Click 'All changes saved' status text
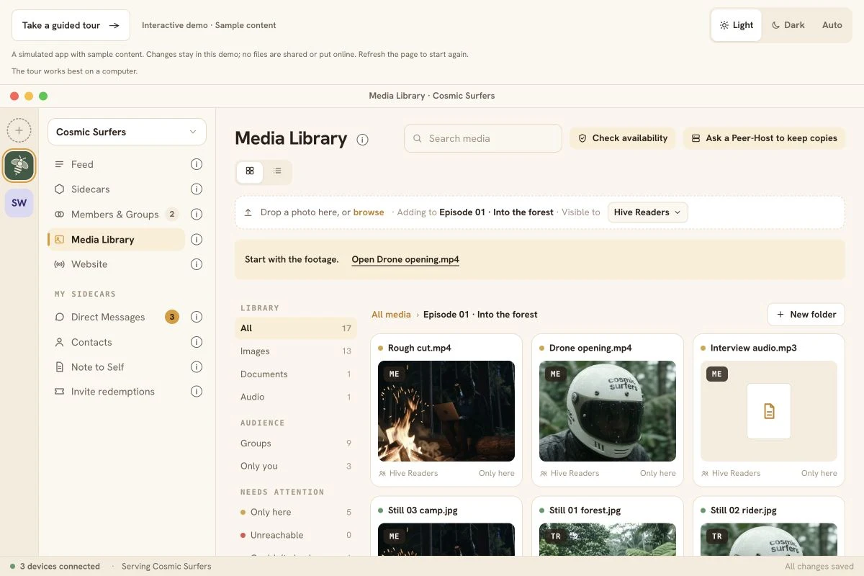864x576 pixels. [819, 567]
